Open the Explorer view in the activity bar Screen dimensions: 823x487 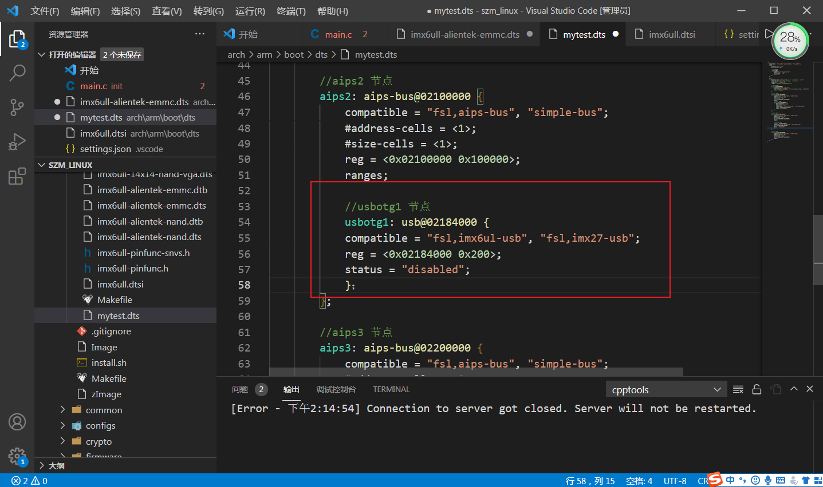click(17, 39)
